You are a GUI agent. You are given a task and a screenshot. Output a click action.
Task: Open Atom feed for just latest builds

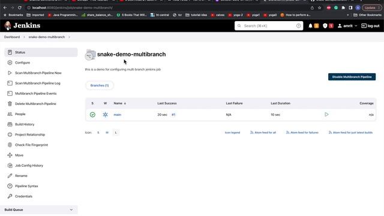pyautogui.click(x=350, y=133)
